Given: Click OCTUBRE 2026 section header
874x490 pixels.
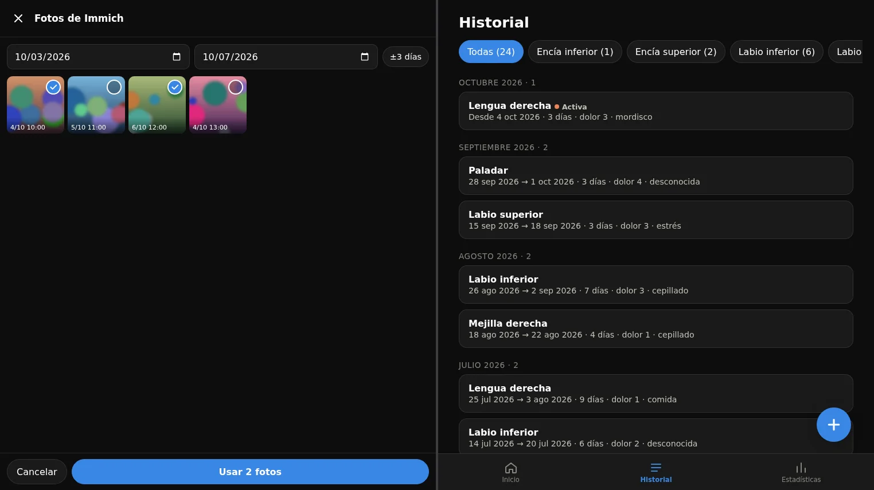Looking at the screenshot, I should click(497, 83).
